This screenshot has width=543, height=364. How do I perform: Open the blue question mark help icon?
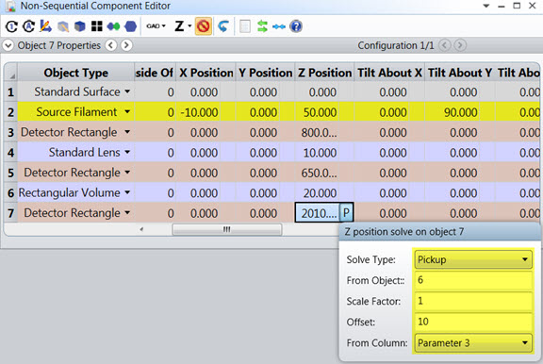(x=296, y=26)
